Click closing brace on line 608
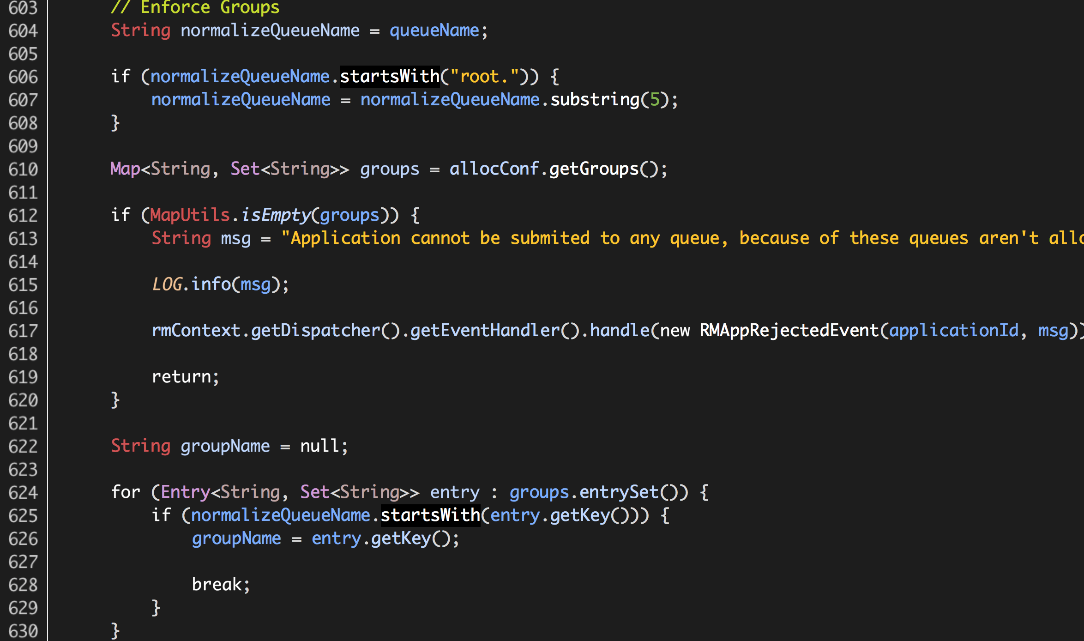The width and height of the screenshot is (1084, 641). point(115,123)
